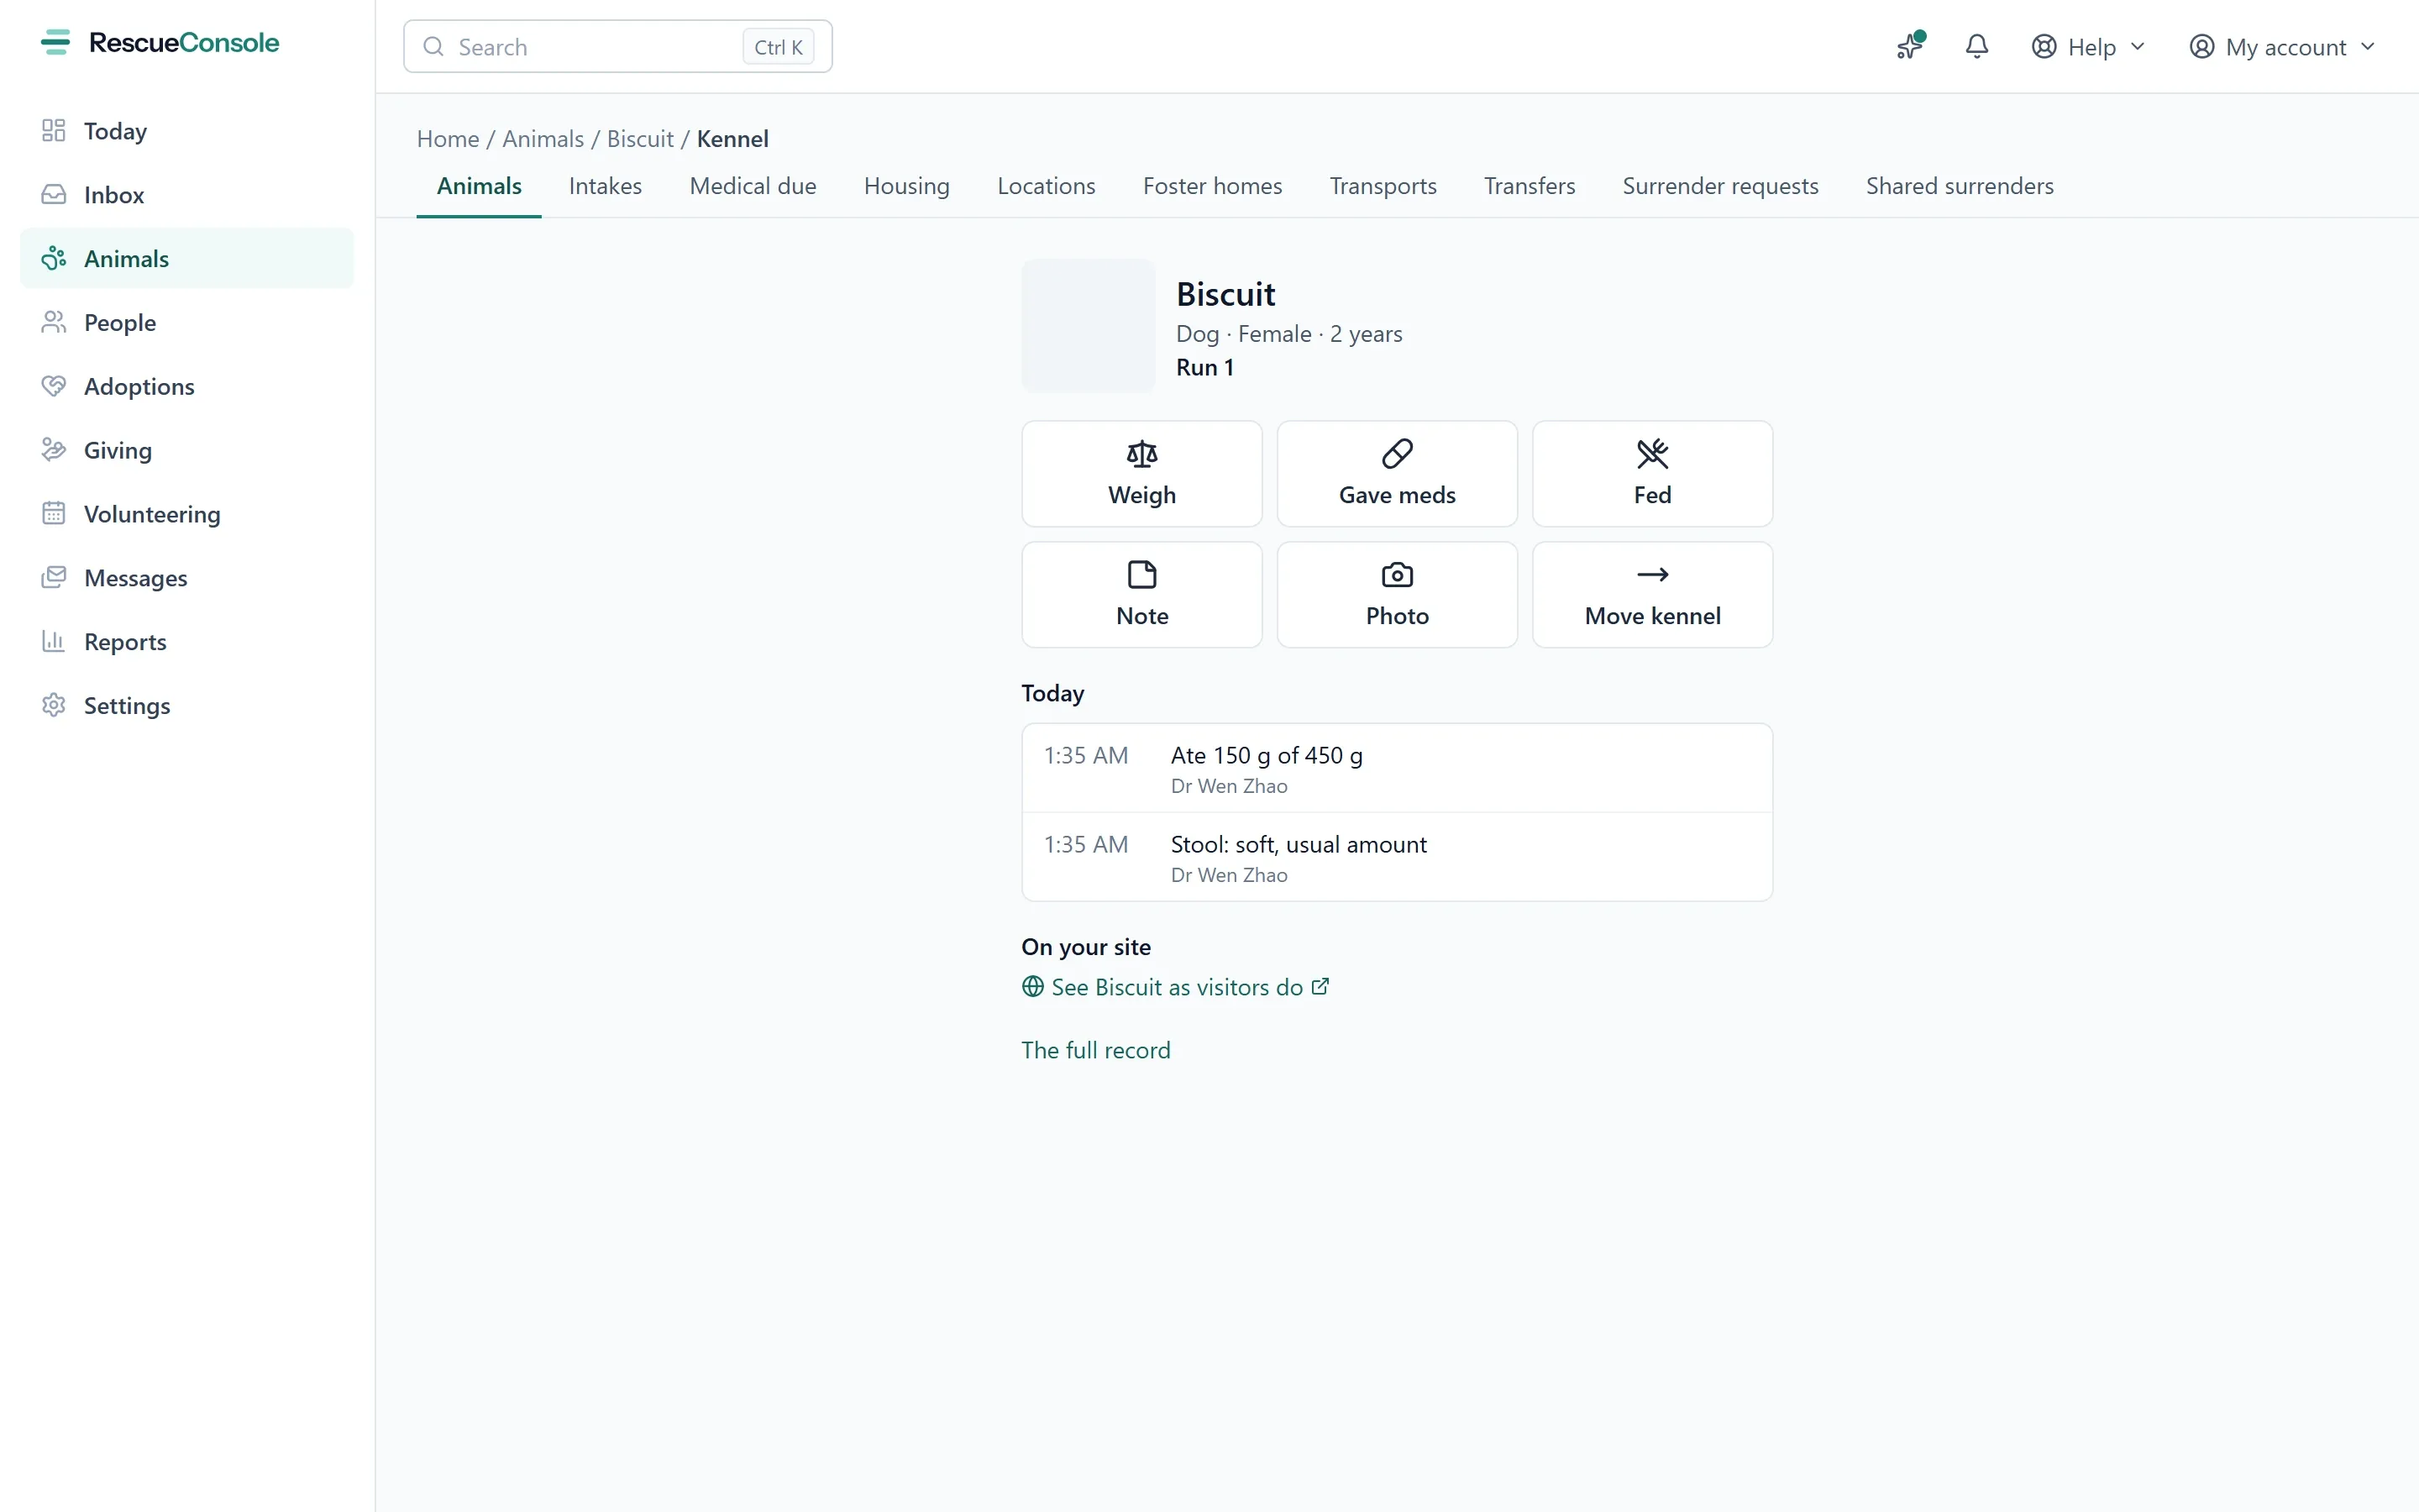Open the sparkle updates icon
Image resolution: width=2419 pixels, height=1512 pixels.
(1910, 47)
